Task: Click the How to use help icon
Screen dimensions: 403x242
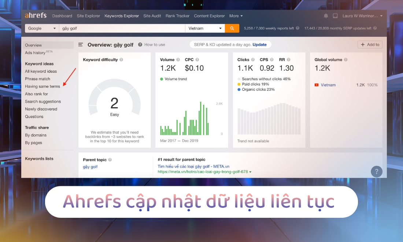Action: [x=140, y=44]
